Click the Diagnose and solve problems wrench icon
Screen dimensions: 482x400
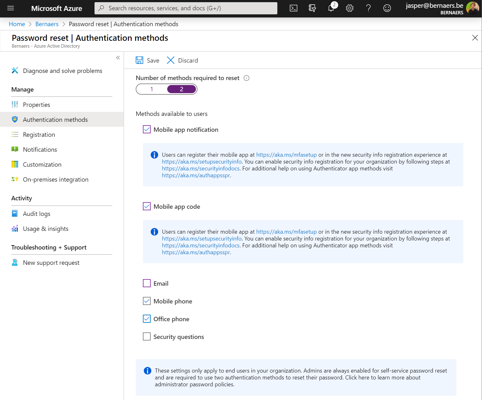pyautogui.click(x=15, y=70)
